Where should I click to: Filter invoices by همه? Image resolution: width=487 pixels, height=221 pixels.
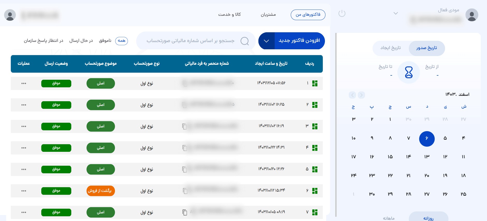(121, 41)
